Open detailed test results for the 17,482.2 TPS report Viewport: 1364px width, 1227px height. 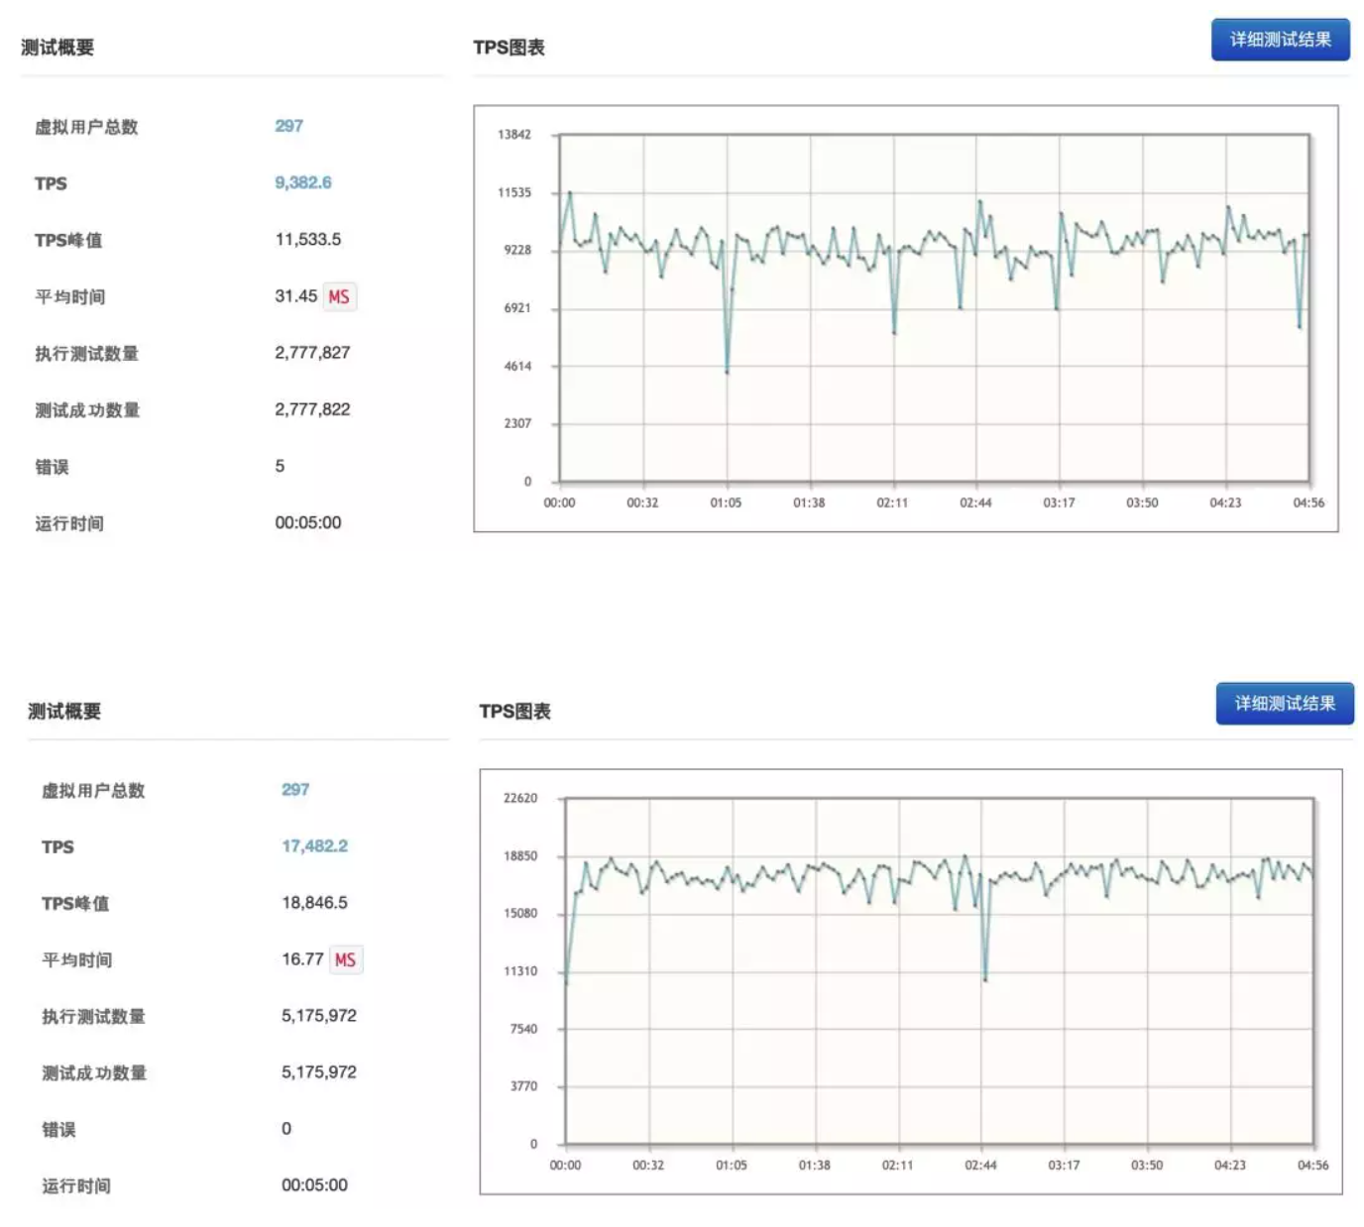click(1285, 704)
